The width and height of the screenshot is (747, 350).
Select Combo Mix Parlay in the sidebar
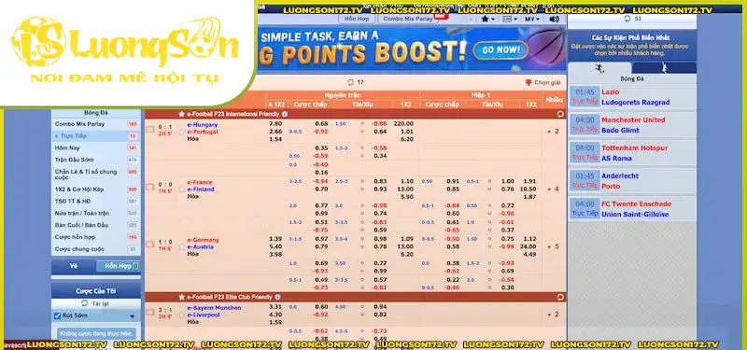(96, 124)
